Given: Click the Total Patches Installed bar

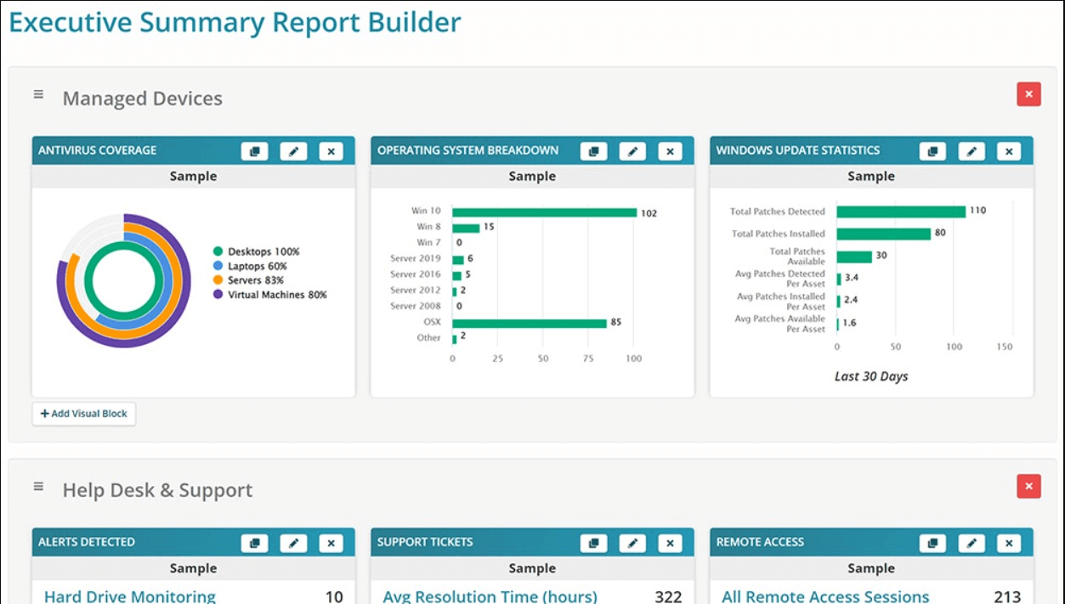Looking at the screenshot, I should [x=884, y=234].
